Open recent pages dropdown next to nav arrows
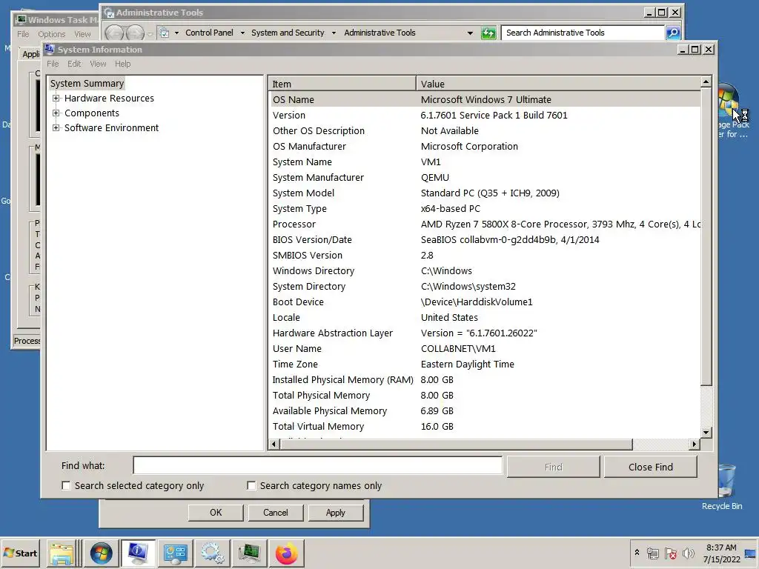Image resolution: width=759 pixels, height=569 pixels. 150,33
